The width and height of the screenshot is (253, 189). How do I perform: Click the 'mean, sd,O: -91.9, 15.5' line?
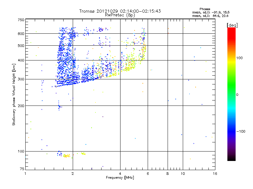pos(211,12)
